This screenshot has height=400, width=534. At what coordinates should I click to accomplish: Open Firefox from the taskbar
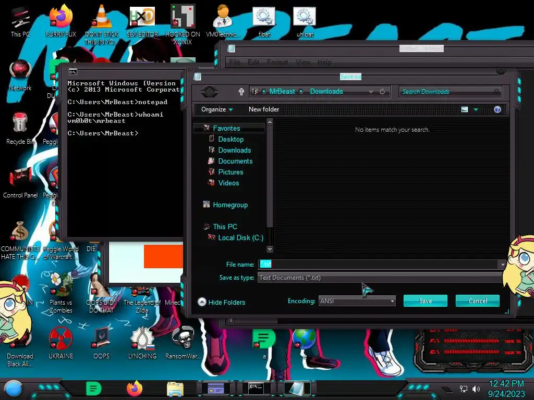pyautogui.click(x=134, y=389)
